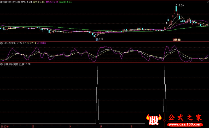This screenshot has width=209, height=128.
Task: Click month 6 on the time axis
Action: [x=132, y=126]
